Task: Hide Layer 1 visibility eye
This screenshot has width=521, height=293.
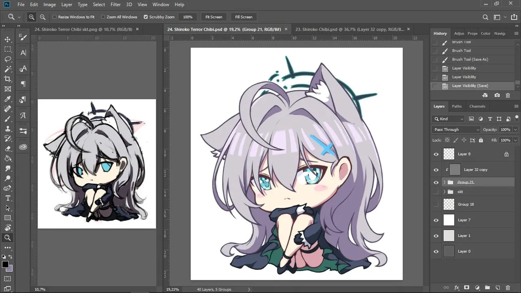Action: pyautogui.click(x=436, y=236)
